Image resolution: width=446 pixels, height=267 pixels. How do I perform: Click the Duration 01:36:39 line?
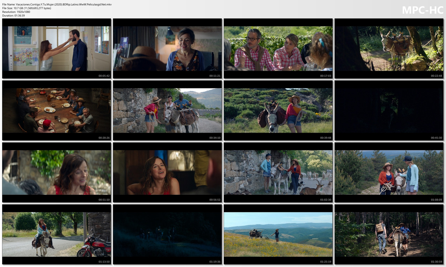click(13, 16)
